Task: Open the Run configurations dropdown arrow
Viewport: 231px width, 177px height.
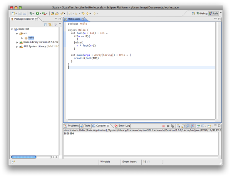Action: coord(40,14)
